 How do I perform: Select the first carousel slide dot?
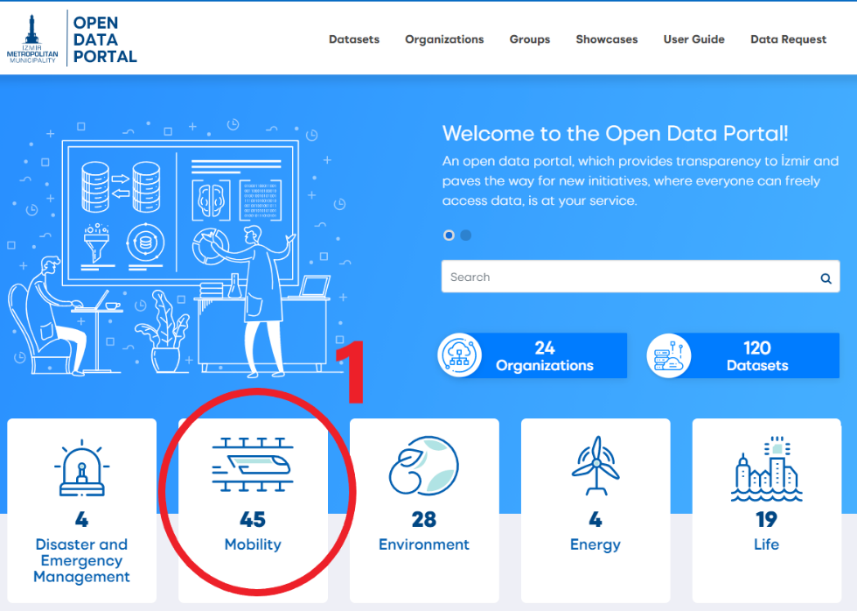click(x=449, y=235)
